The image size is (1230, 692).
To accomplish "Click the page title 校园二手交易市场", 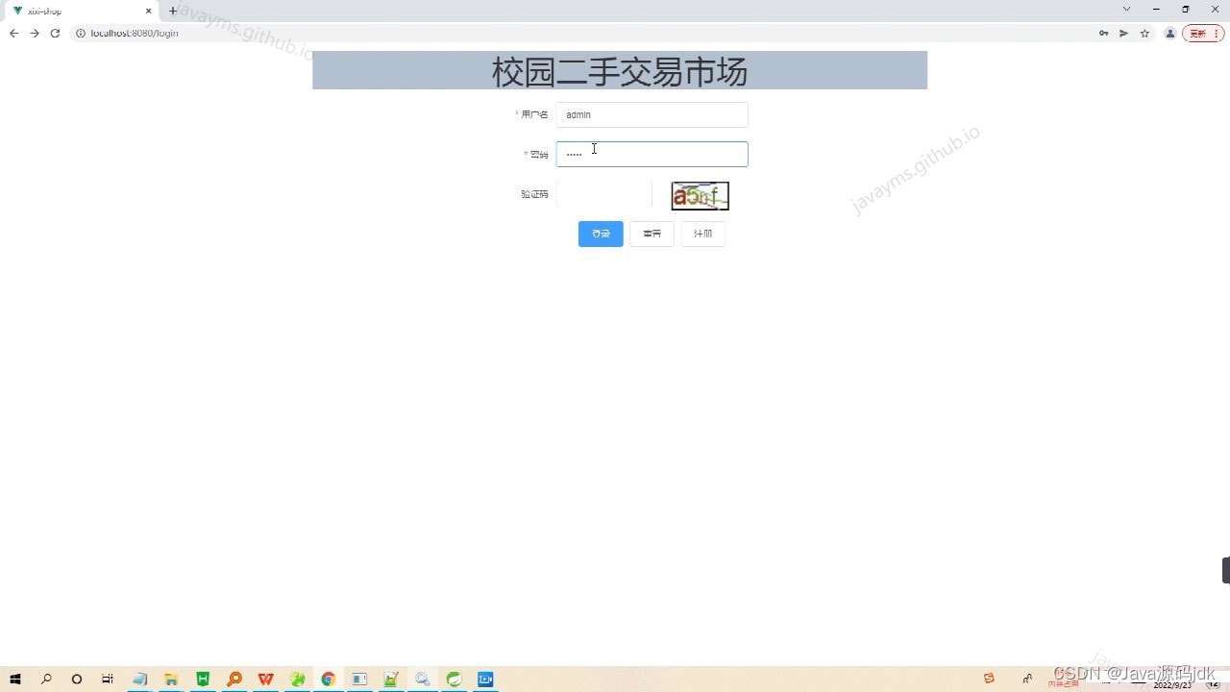I will point(620,71).
